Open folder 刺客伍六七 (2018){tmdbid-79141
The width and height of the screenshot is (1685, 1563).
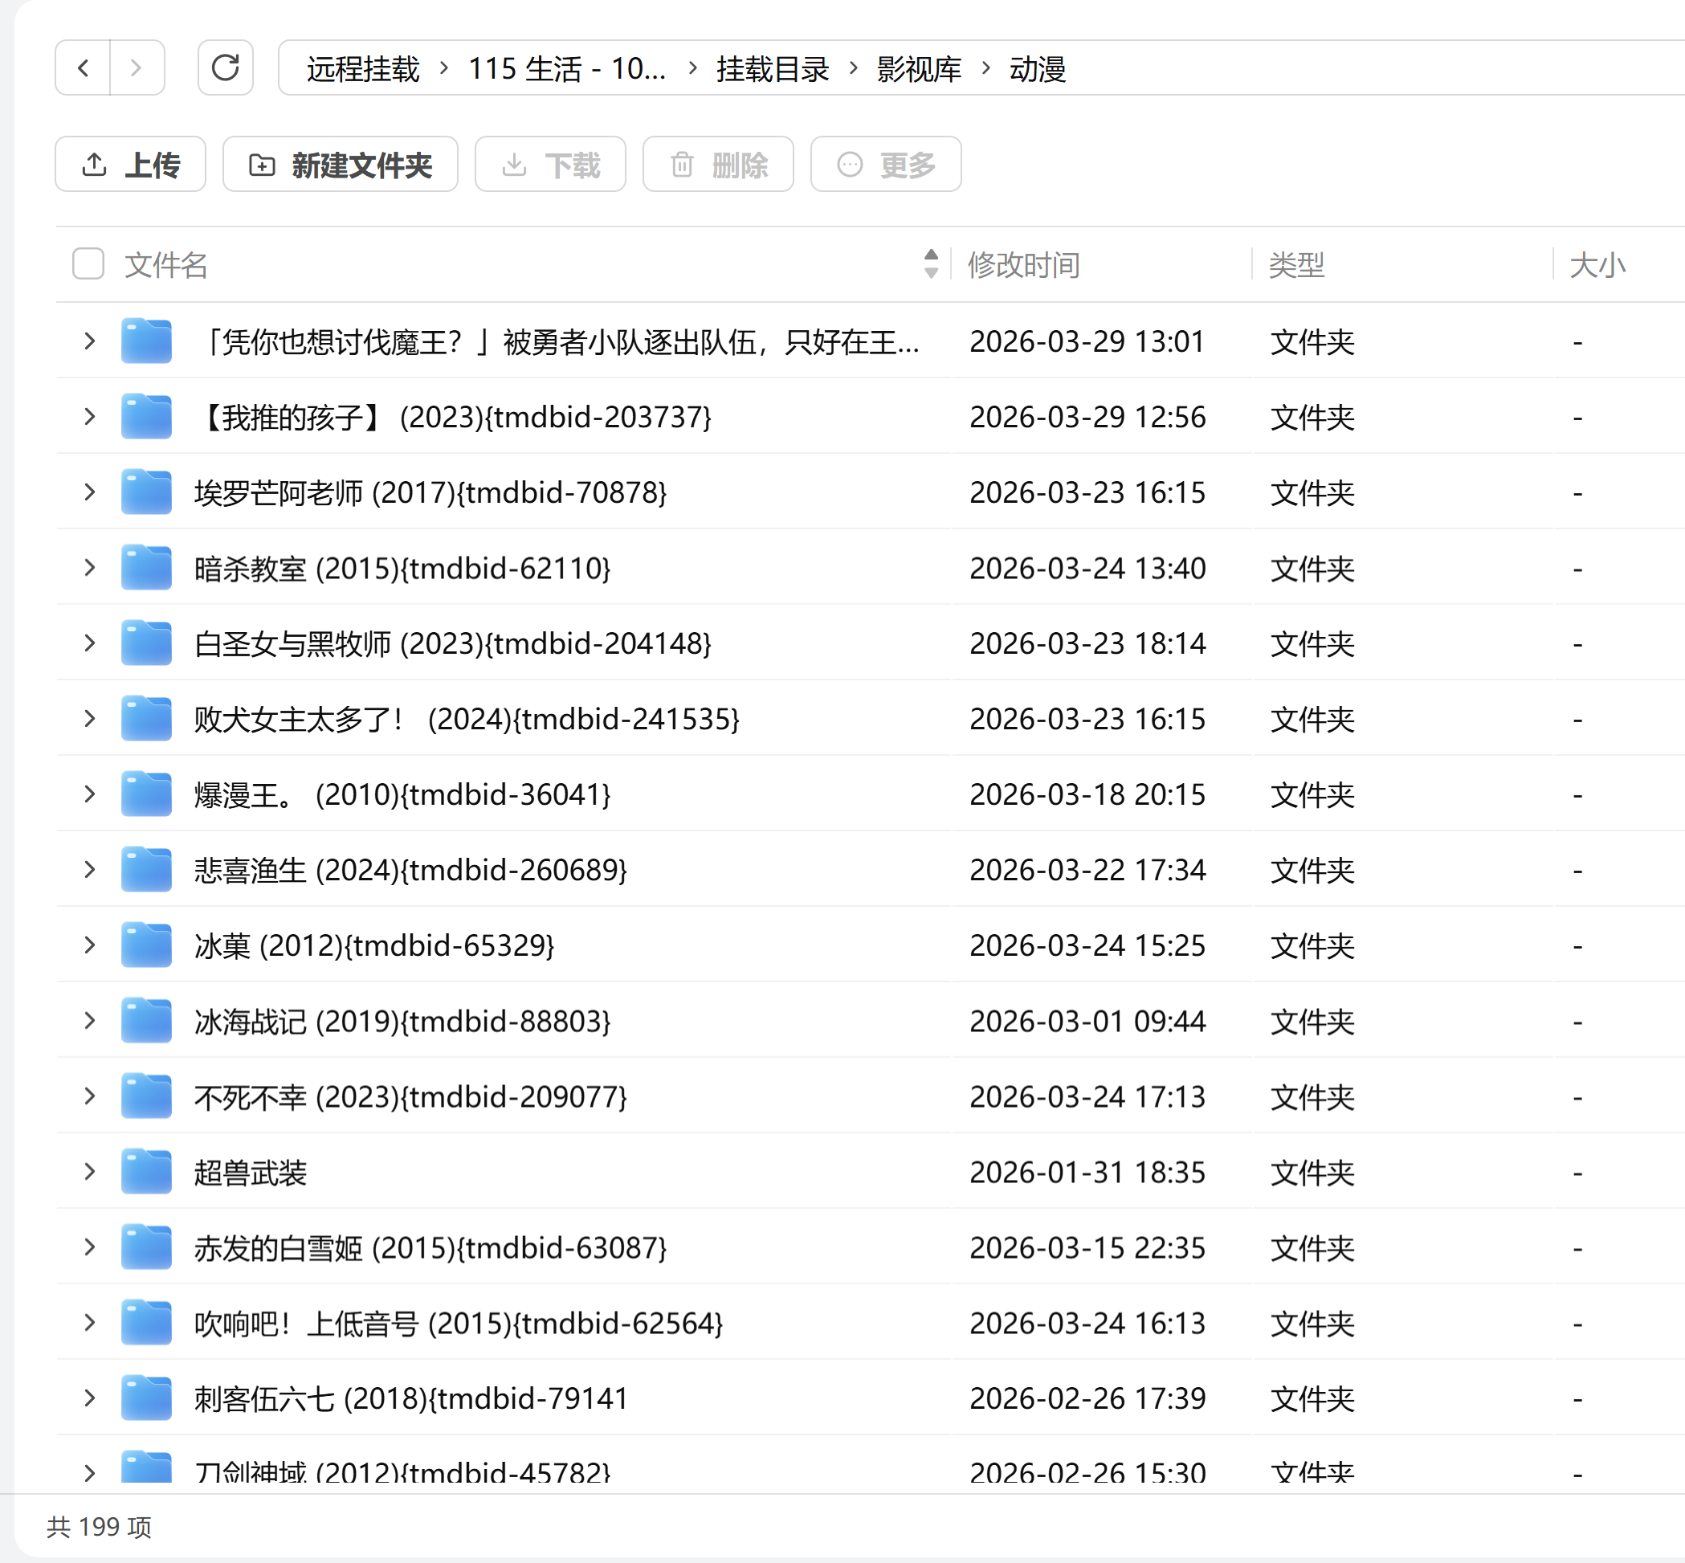tap(411, 1399)
